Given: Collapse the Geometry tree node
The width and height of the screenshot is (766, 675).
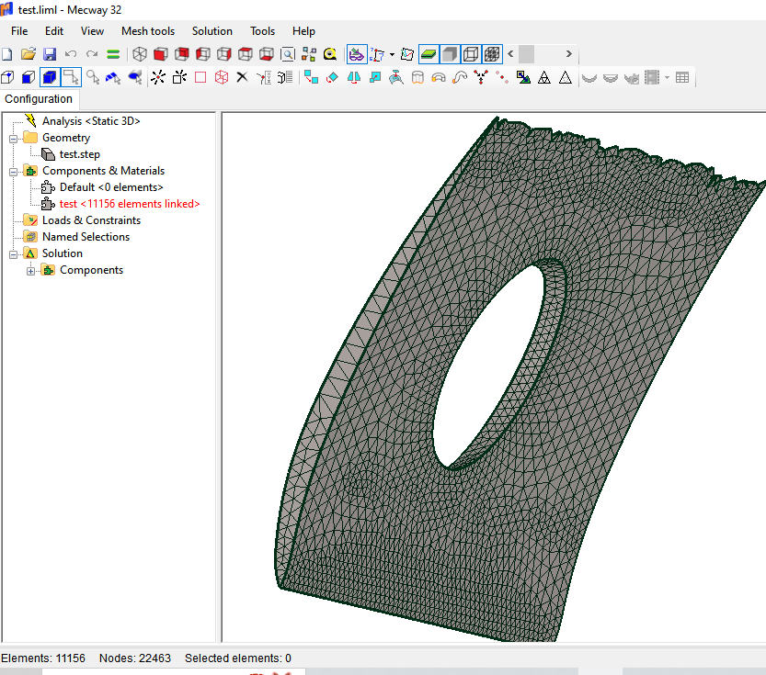Looking at the screenshot, I should (x=14, y=138).
